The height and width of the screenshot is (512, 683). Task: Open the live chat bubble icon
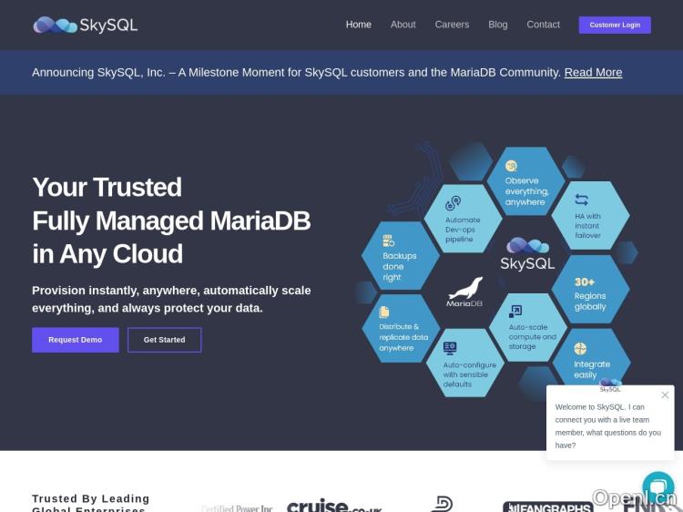(658, 487)
